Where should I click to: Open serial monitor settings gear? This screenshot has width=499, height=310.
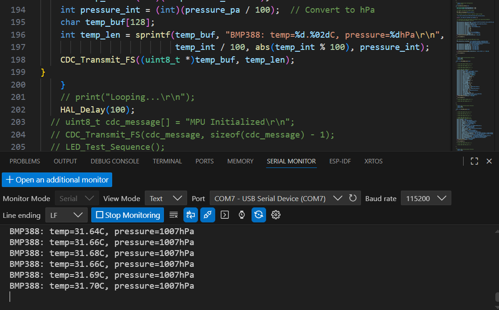pyautogui.click(x=276, y=215)
